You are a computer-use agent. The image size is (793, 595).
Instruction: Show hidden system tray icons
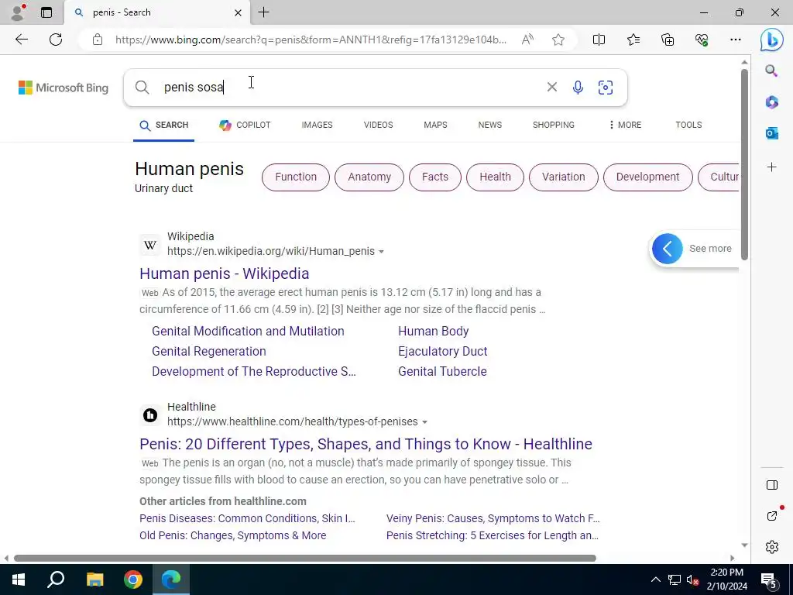pyautogui.click(x=655, y=580)
